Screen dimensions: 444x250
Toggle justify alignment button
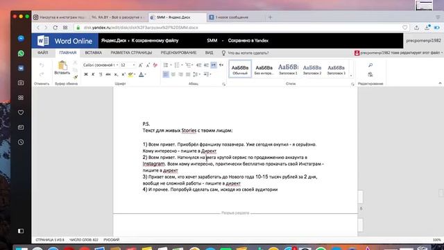tap(188, 74)
